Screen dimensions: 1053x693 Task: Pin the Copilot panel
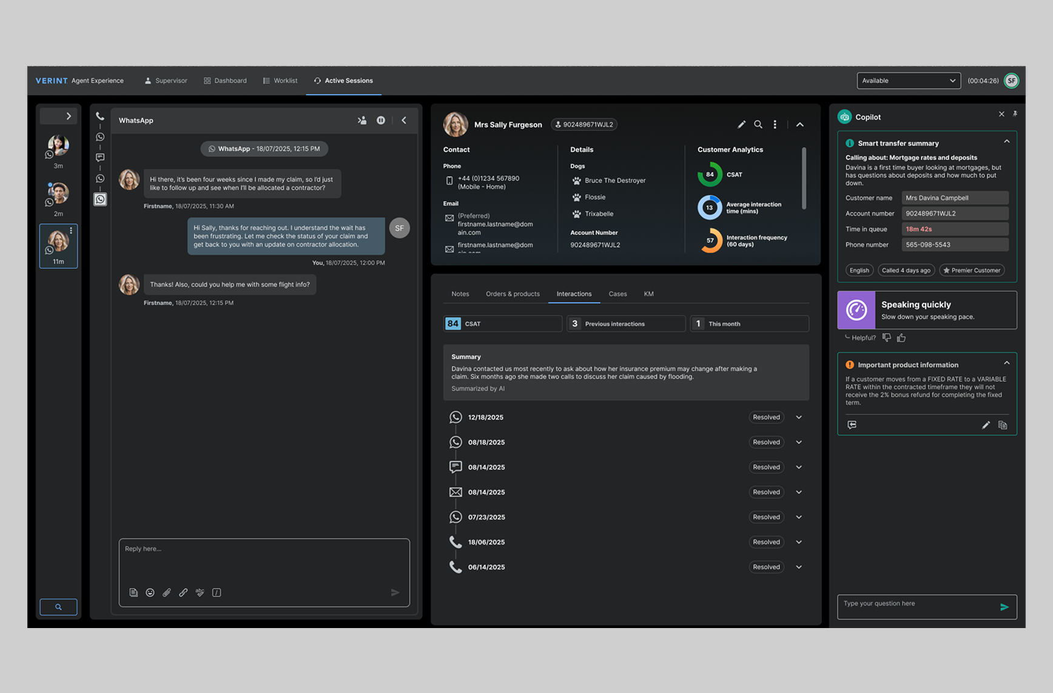point(1015,114)
